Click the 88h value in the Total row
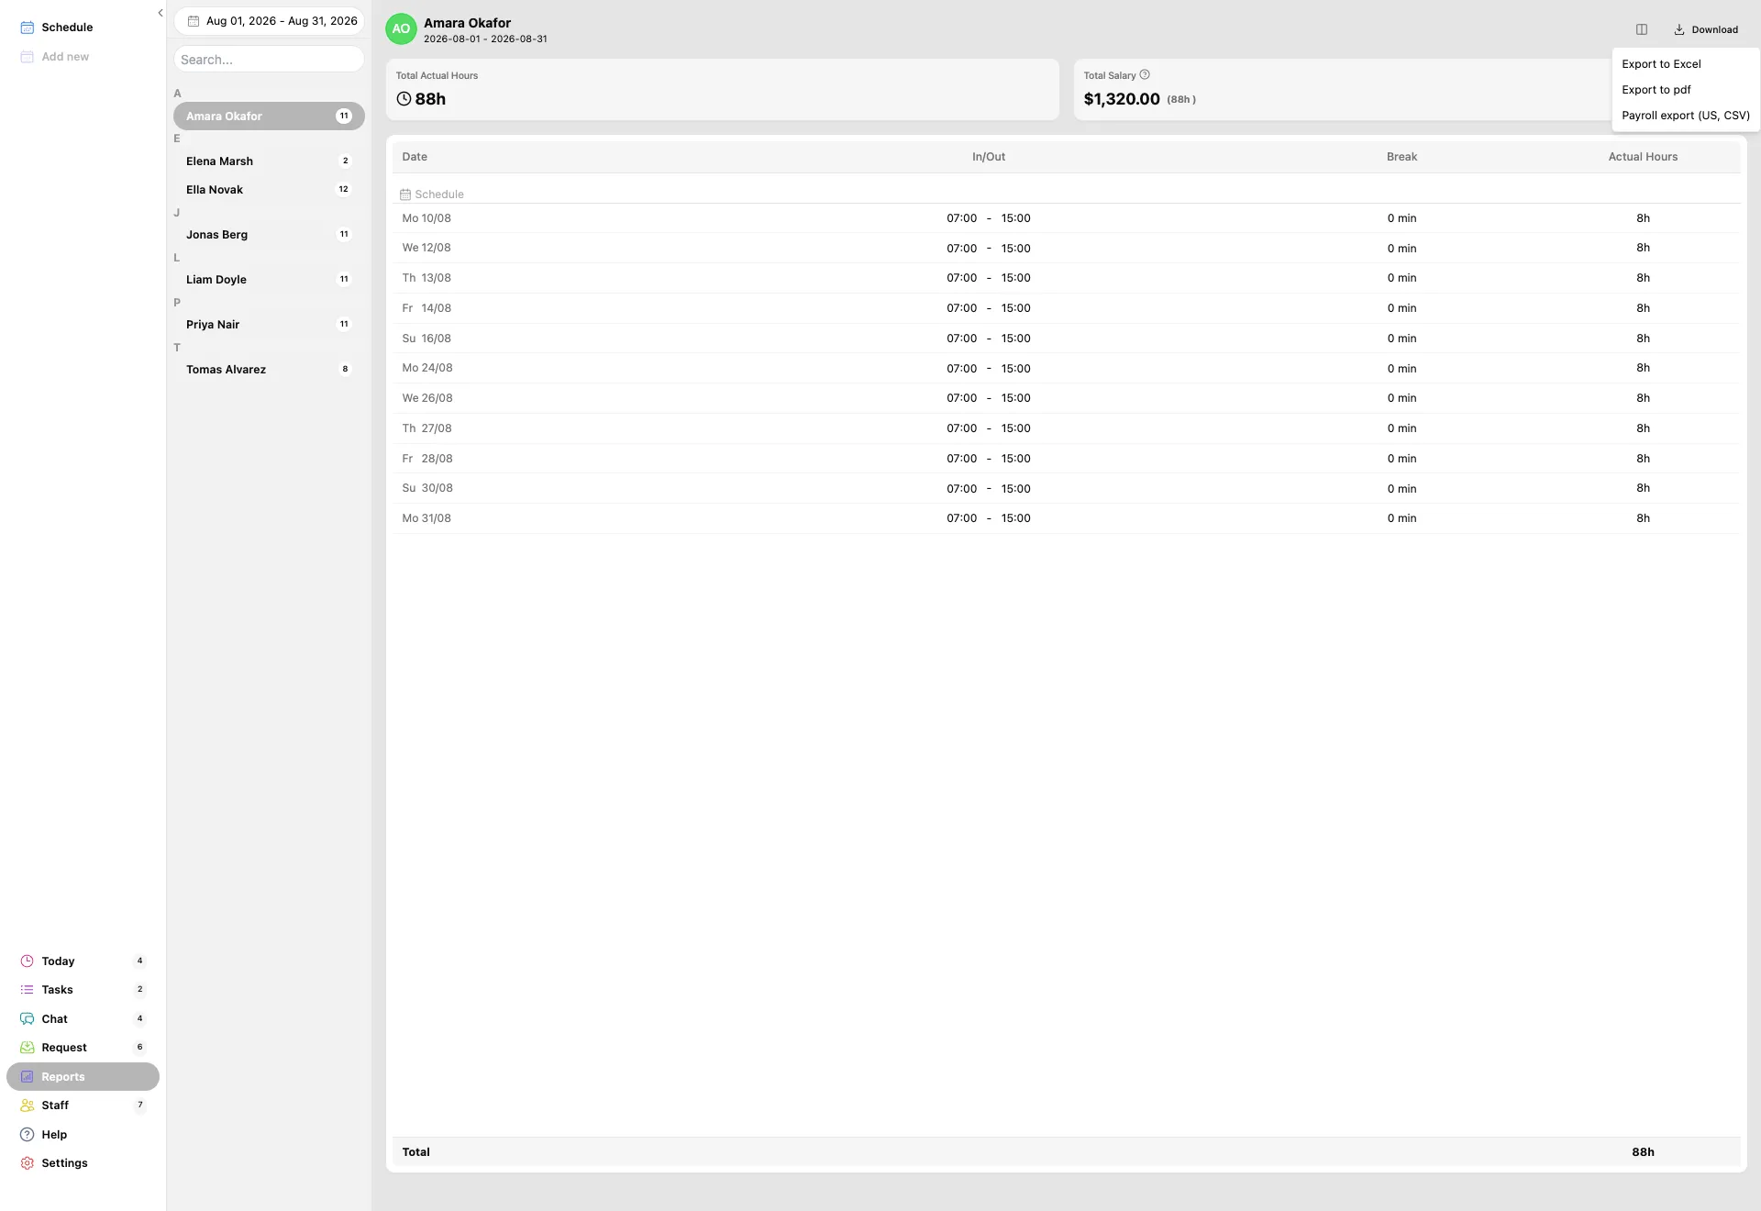The height and width of the screenshot is (1211, 1761). coord(1643,1152)
